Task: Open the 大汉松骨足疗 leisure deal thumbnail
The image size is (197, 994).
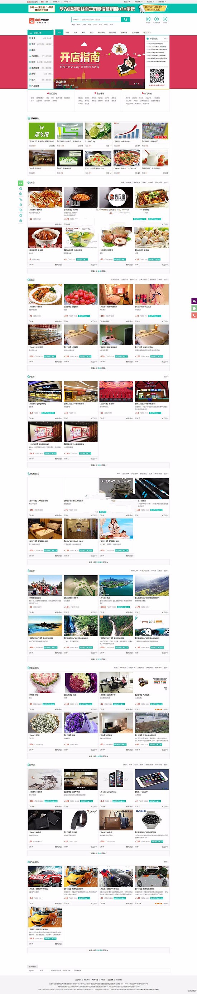Action: 116,489
